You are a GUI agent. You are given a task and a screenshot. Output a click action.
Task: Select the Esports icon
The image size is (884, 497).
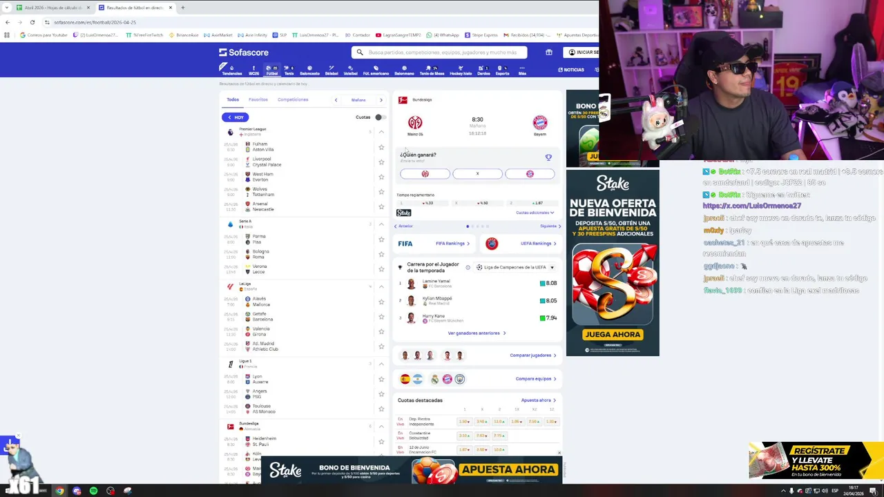click(502, 70)
